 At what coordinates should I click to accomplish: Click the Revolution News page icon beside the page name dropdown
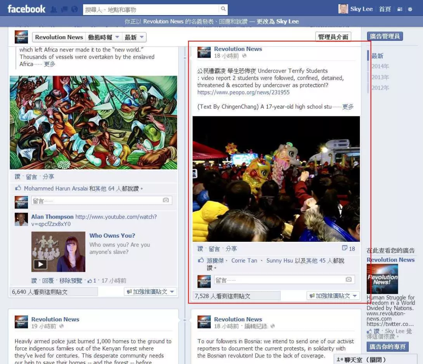point(21,37)
